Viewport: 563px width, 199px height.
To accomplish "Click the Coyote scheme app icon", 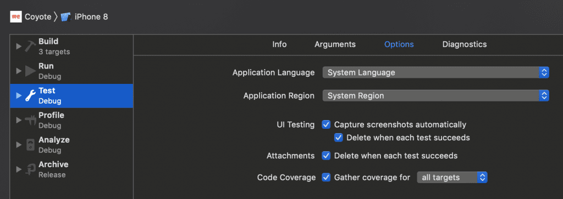I will point(16,17).
